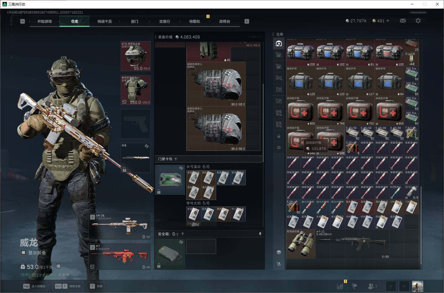
Task: Open the 门禁卡包 help question mark
Action: click(x=176, y=159)
